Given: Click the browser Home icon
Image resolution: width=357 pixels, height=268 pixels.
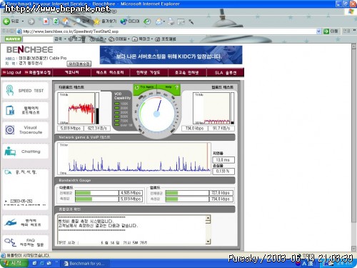Looking at the screenshot, I should (66, 21).
